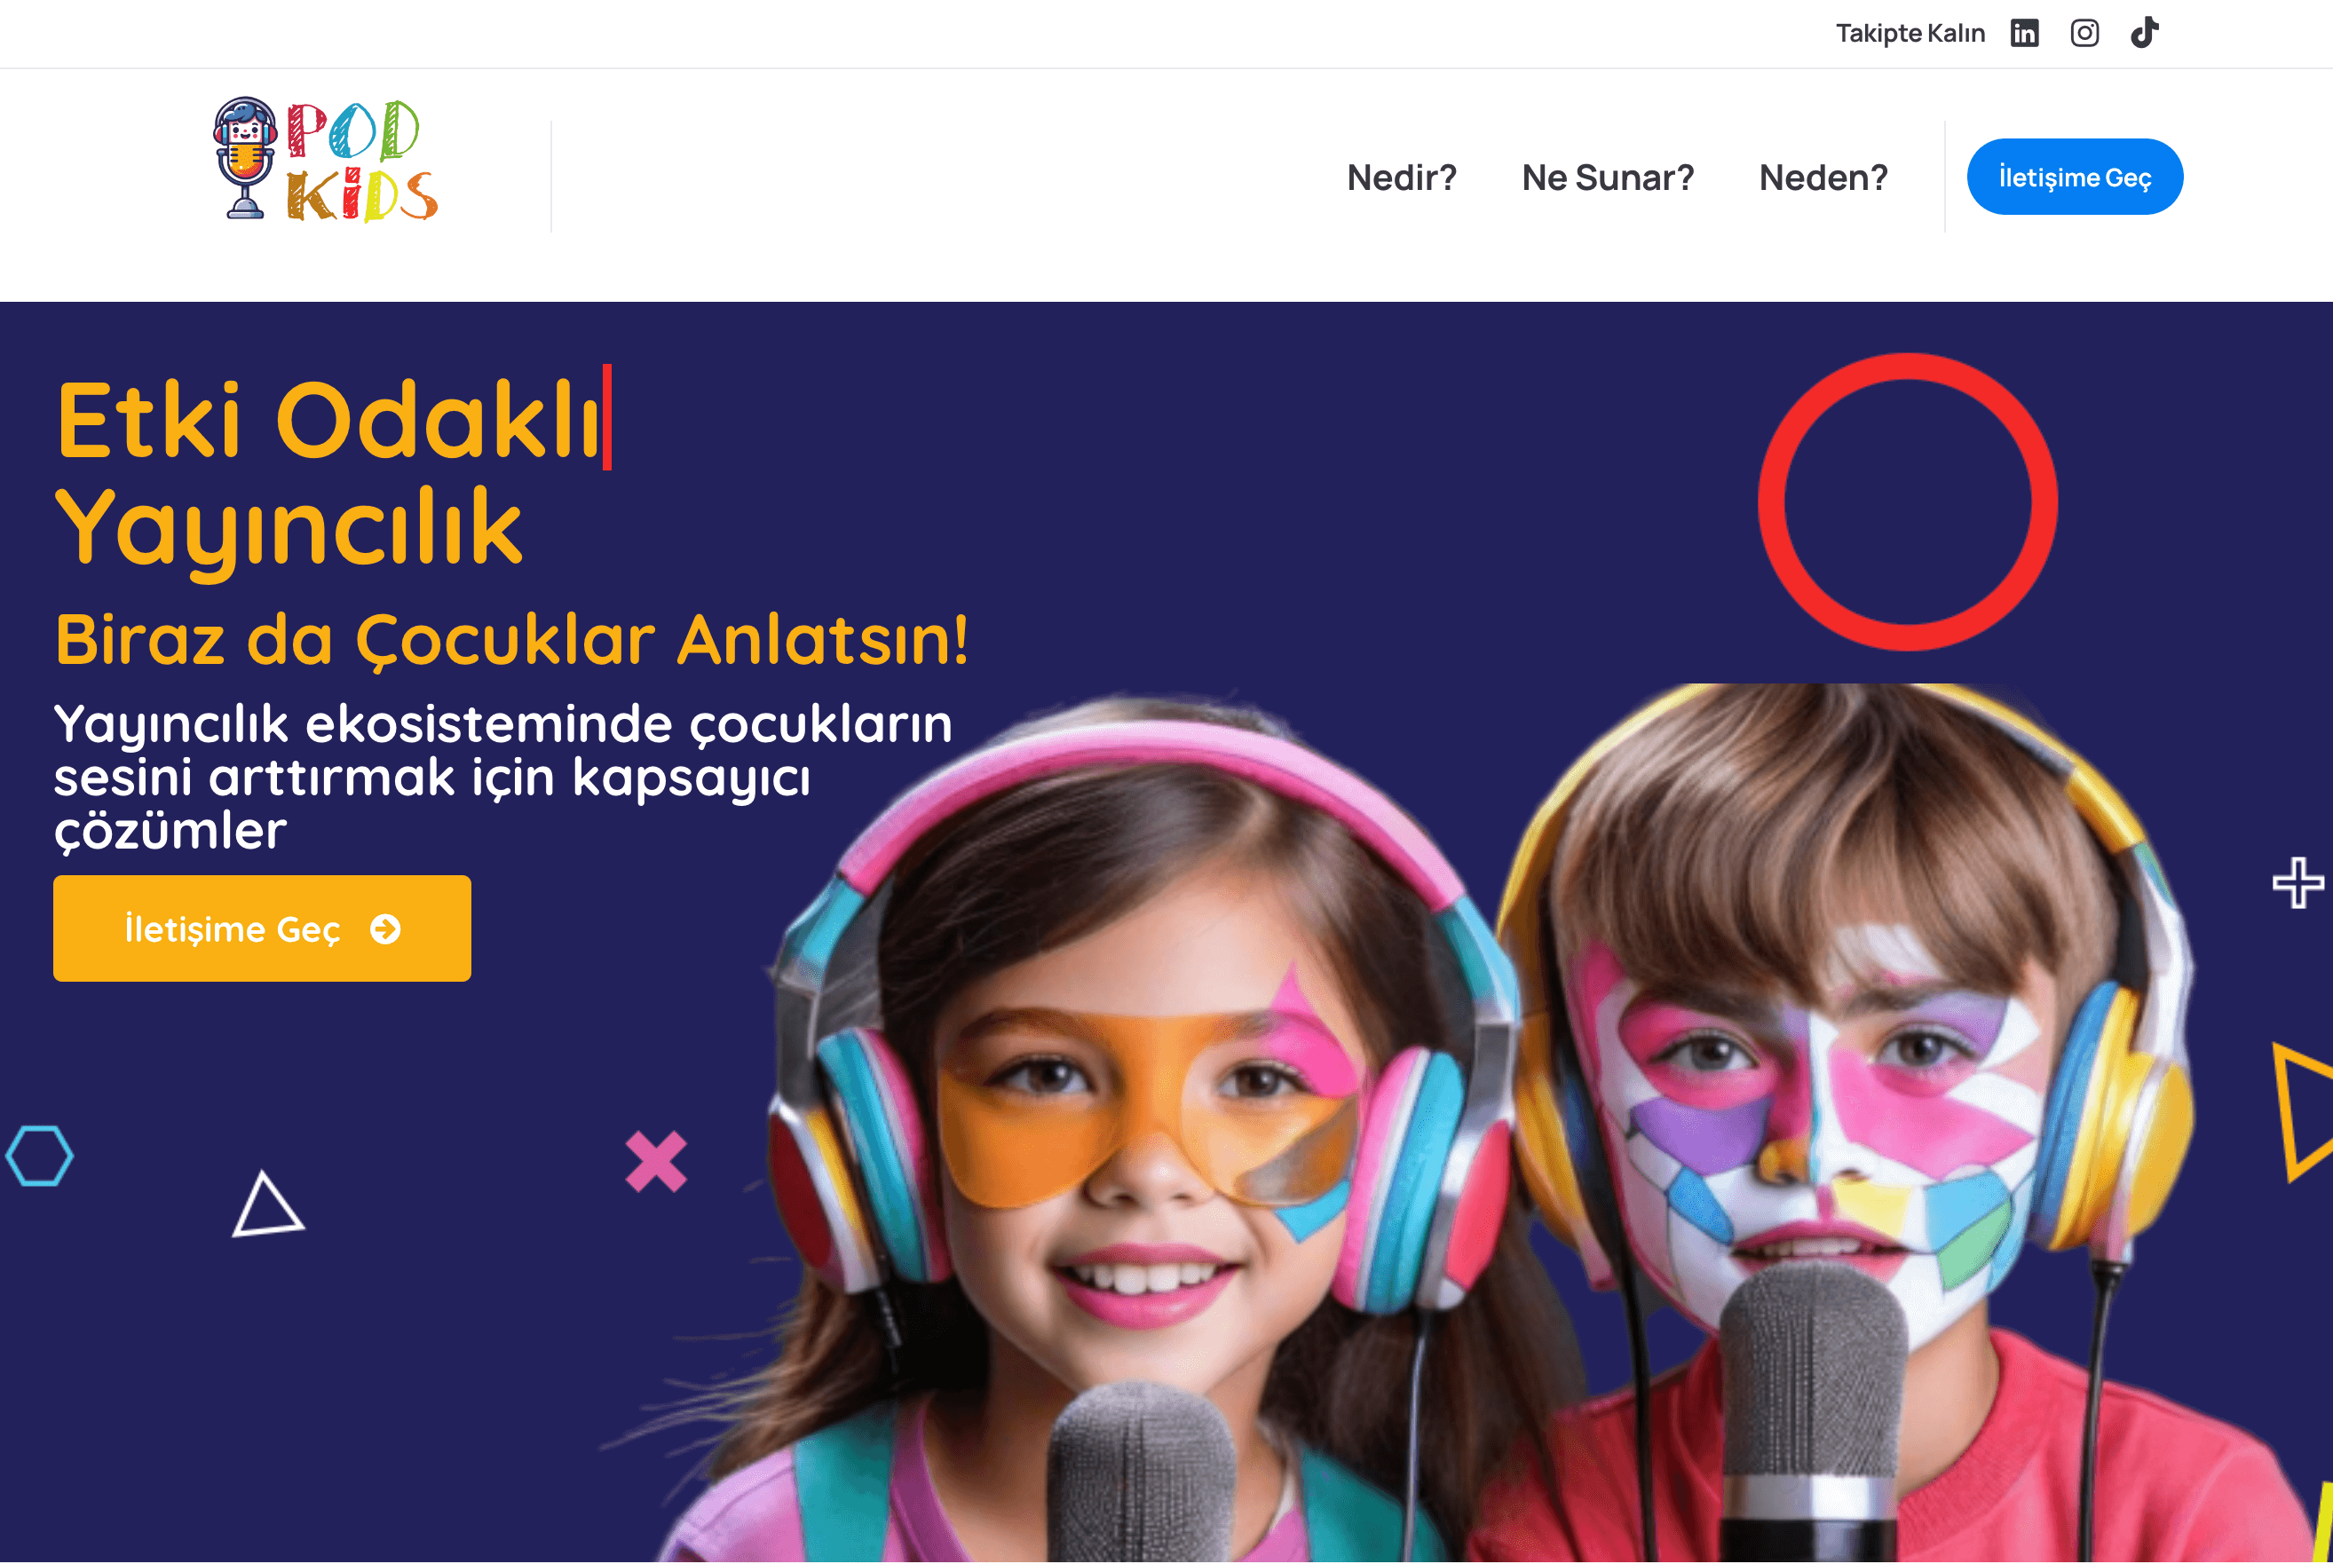Click the white plus shape
2333x1564 pixels.
2298,882
